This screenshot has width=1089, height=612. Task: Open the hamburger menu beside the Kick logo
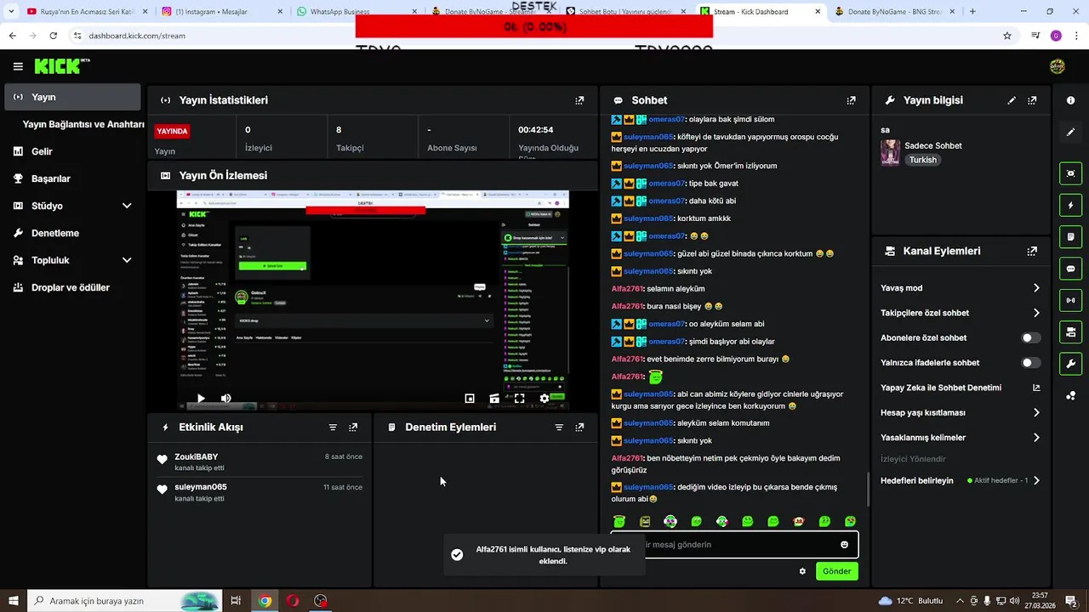click(x=18, y=66)
